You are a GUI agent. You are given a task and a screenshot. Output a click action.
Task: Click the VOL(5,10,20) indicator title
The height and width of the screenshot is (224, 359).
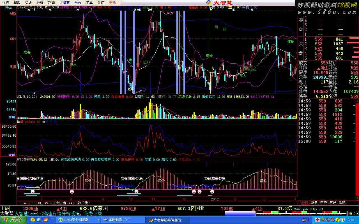[x=27, y=97]
